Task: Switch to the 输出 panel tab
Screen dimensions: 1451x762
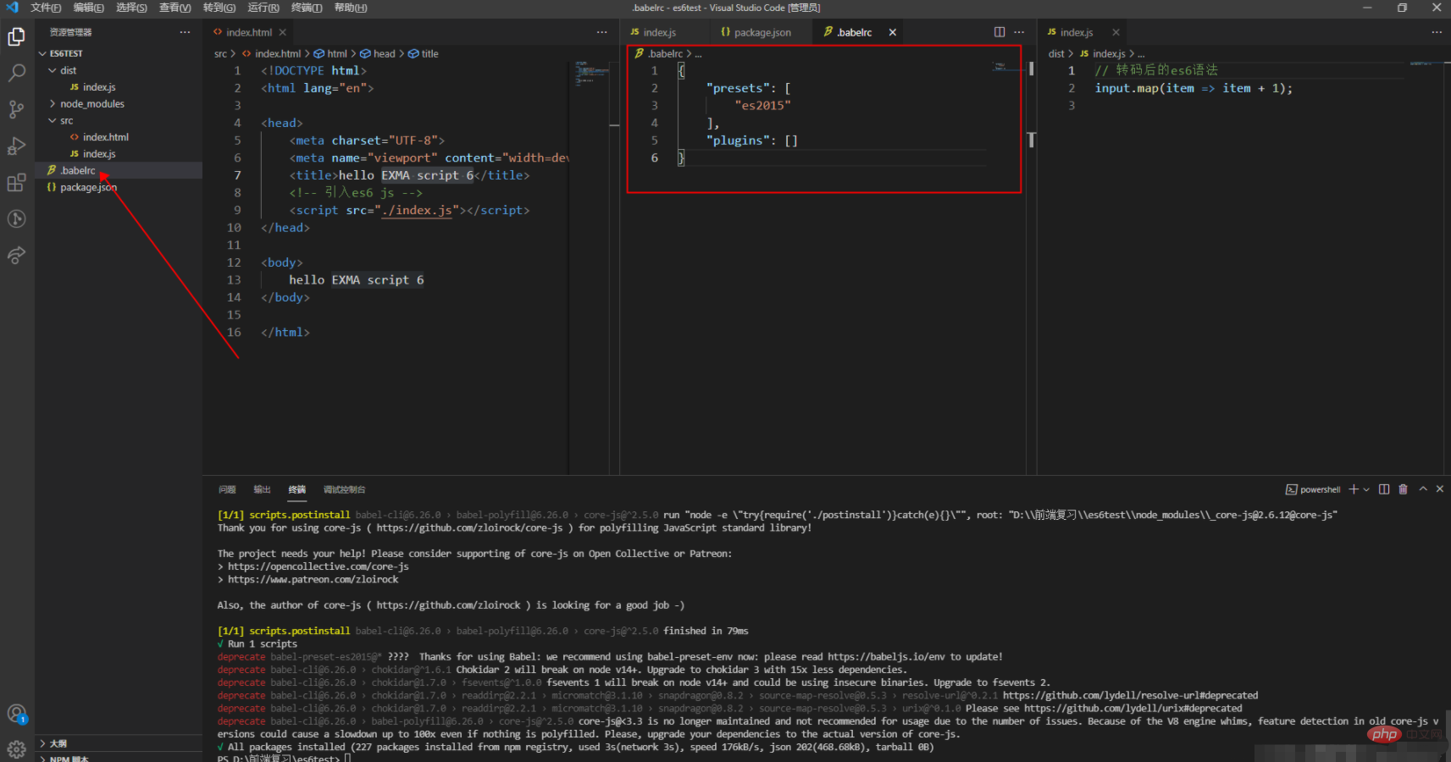Action: point(262,489)
